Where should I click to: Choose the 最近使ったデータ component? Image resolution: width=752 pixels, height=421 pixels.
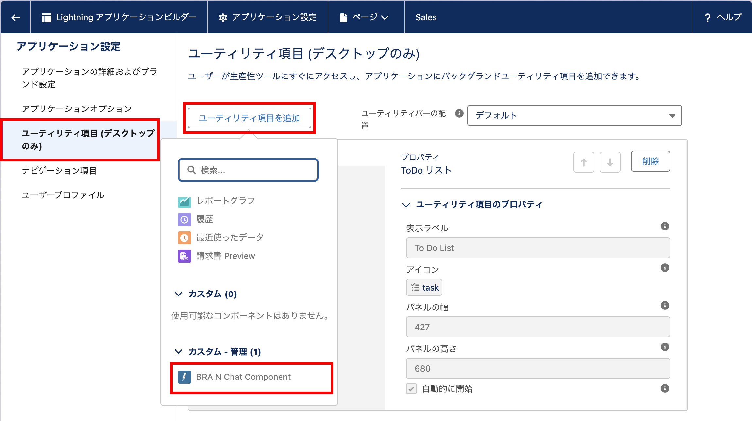(x=230, y=238)
